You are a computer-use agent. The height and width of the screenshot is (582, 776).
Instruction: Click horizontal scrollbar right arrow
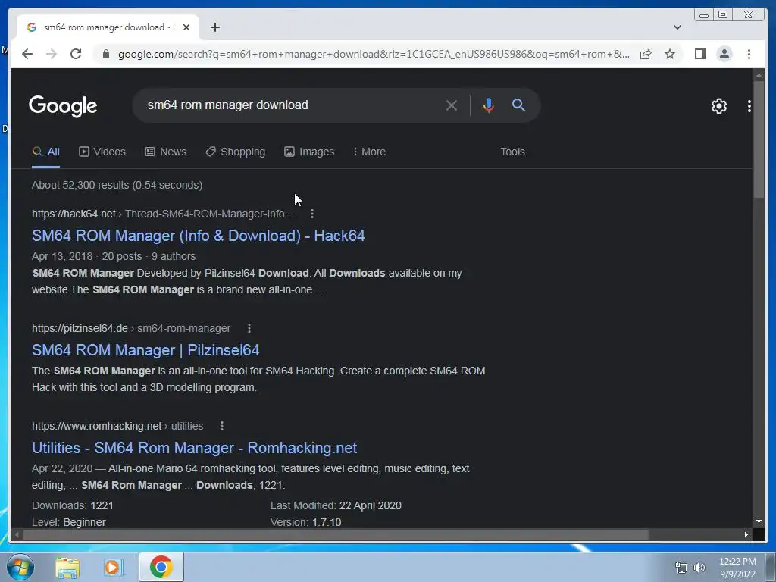coord(746,534)
